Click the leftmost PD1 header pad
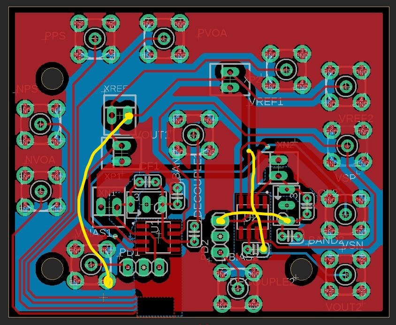The image size is (396, 325). click(x=128, y=267)
